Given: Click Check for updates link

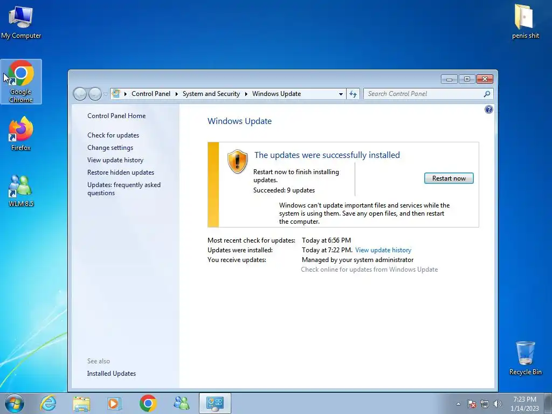Looking at the screenshot, I should pyautogui.click(x=113, y=135).
